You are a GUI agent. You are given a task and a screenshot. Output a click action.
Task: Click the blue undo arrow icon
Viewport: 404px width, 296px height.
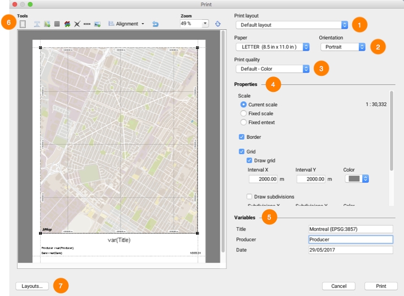click(155, 24)
